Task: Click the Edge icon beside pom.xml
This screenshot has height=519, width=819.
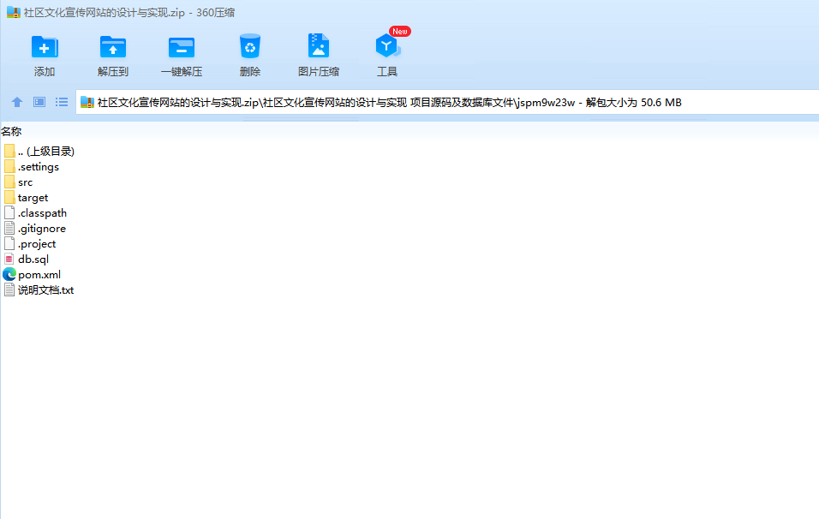Action: point(9,274)
